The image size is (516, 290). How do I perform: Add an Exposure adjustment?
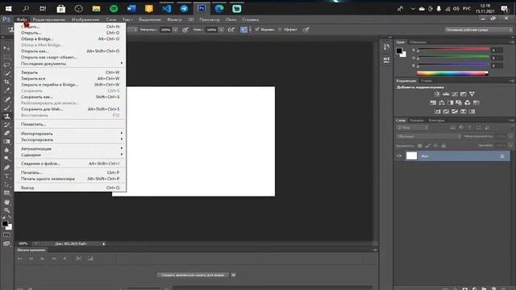click(463, 94)
